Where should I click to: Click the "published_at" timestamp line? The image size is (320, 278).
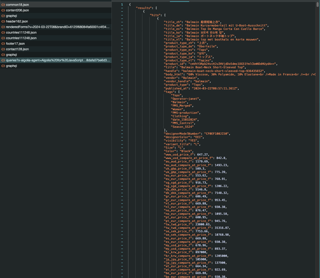201,88
